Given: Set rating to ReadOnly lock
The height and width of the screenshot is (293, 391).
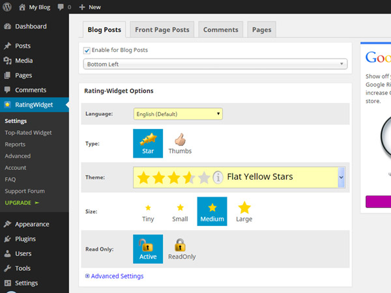Looking at the screenshot, I should (x=180, y=249).
